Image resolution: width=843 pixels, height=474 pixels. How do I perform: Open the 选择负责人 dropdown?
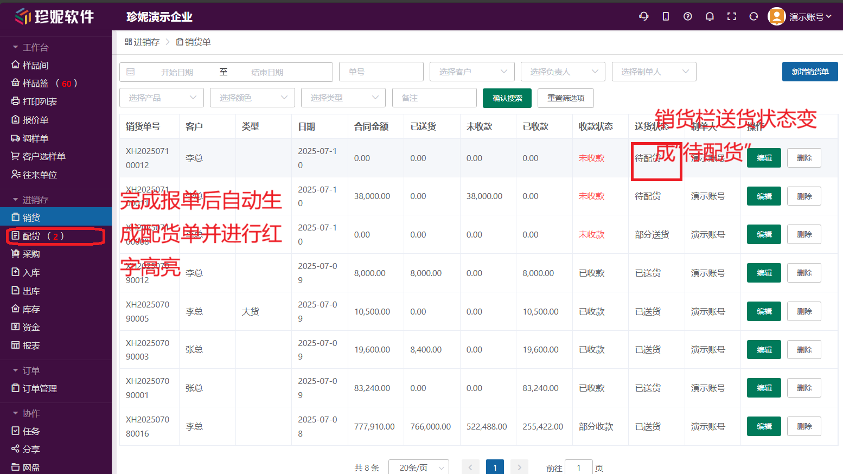click(x=563, y=72)
